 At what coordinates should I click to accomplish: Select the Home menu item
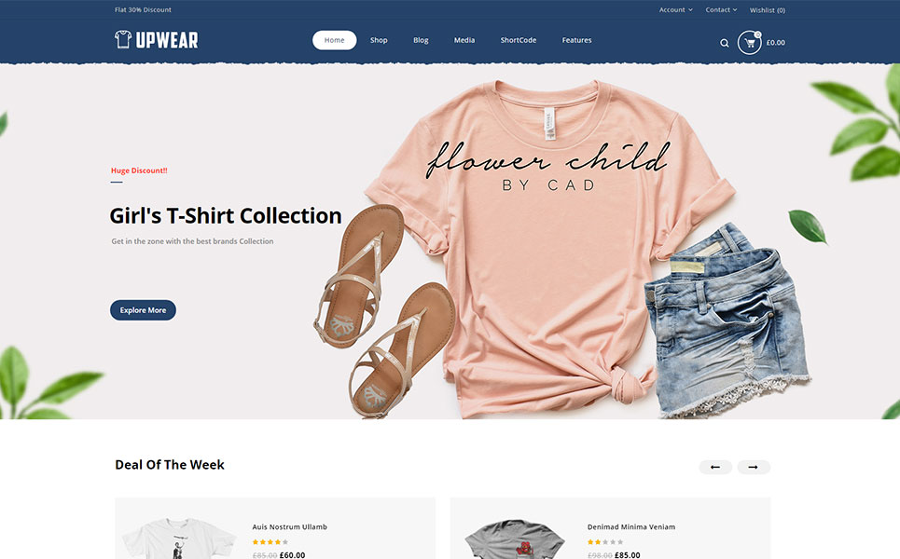334,40
